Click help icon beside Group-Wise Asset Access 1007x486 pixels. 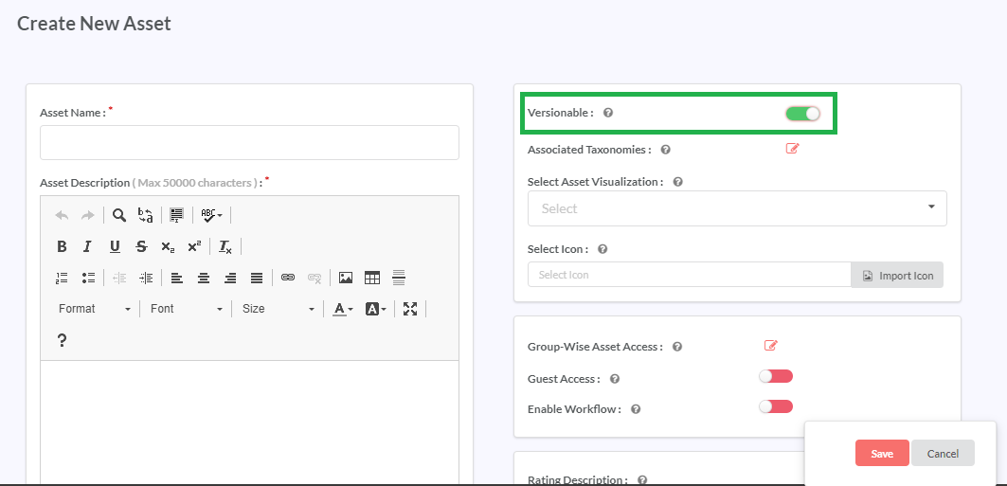[677, 347]
